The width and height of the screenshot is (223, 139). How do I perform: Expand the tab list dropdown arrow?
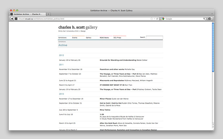(x=212, y=14)
